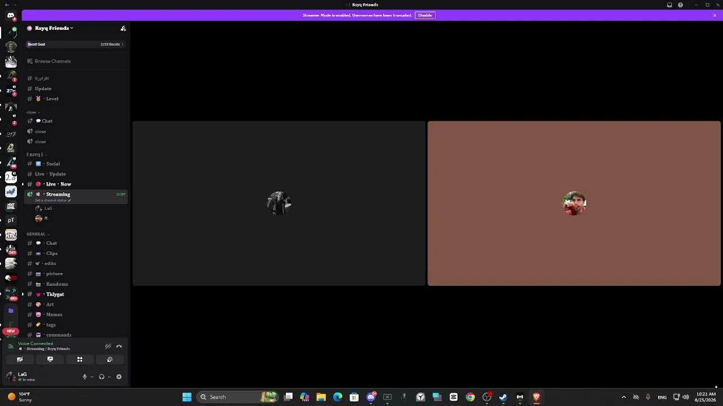
Task: Open the NEW badge item in server list
Action: (x=11, y=331)
